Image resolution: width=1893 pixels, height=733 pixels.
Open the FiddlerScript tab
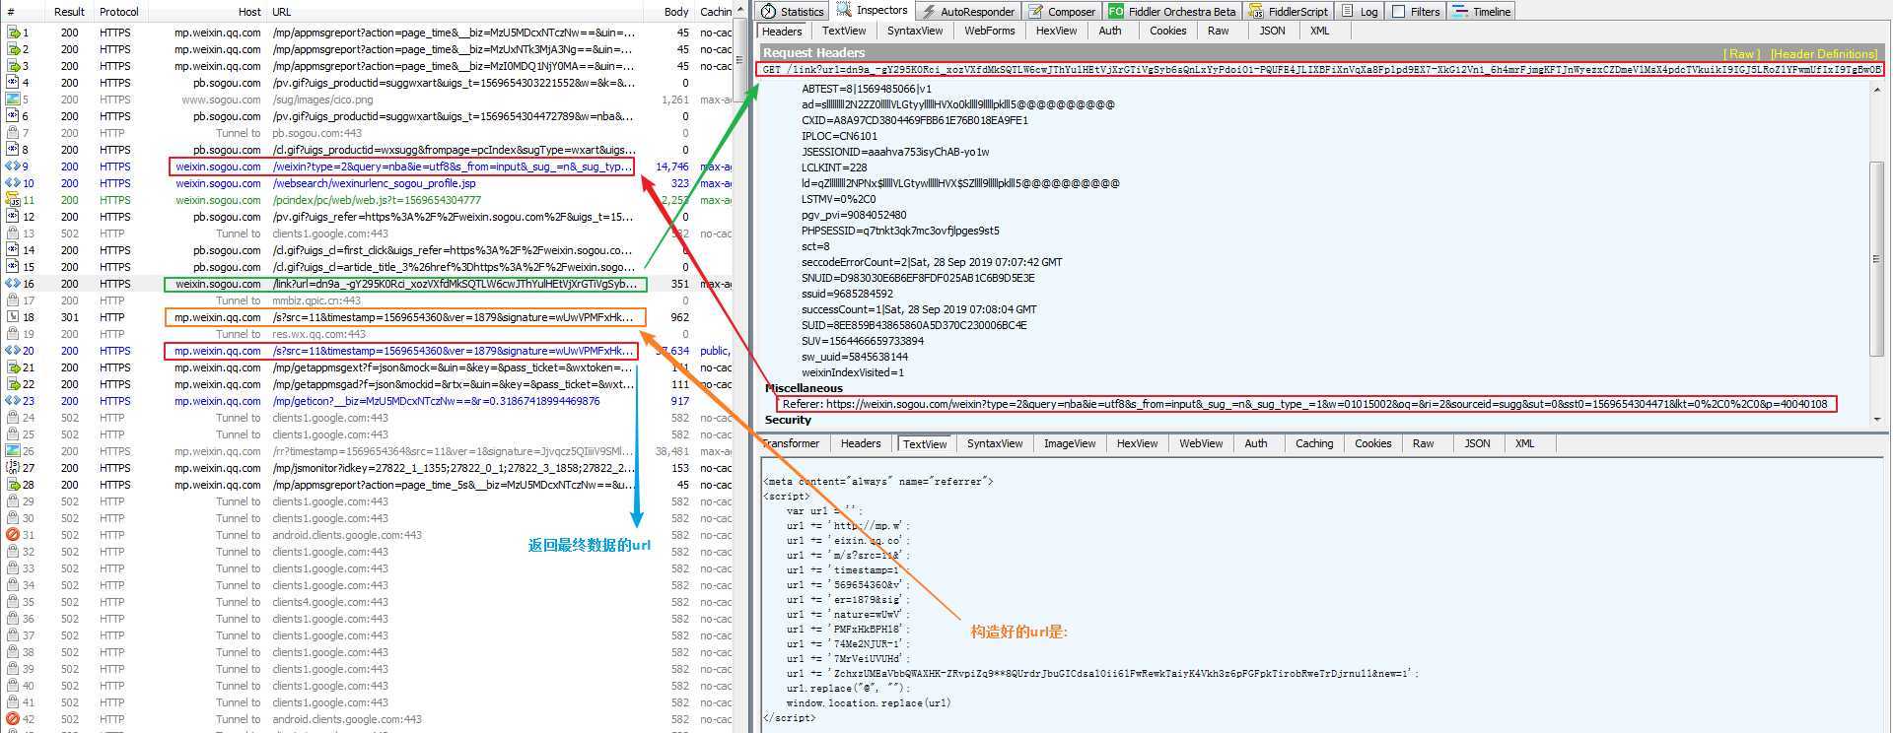coord(1287,11)
